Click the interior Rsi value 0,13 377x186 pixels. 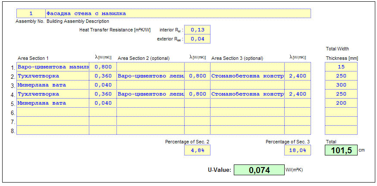[x=198, y=30]
